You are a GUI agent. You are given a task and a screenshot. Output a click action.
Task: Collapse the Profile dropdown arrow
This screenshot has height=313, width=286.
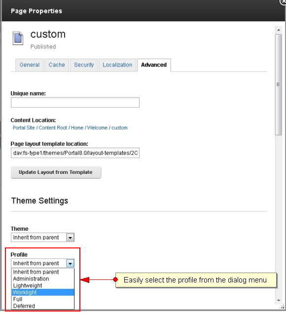pyautogui.click(x=70, y=264)
